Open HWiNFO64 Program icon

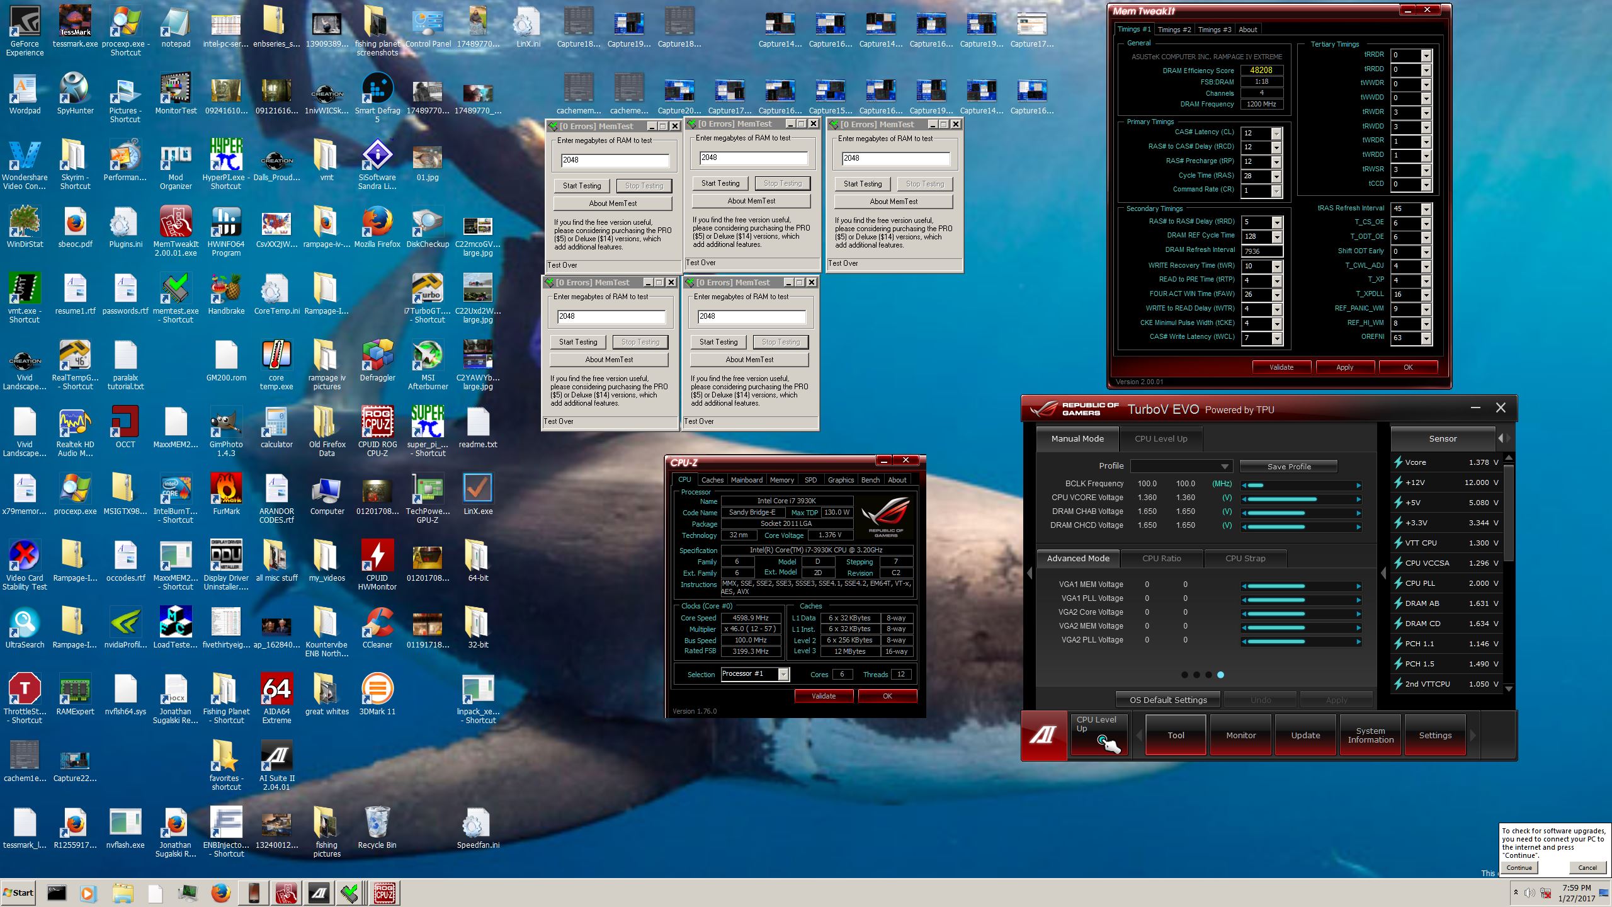coord(226,231)
